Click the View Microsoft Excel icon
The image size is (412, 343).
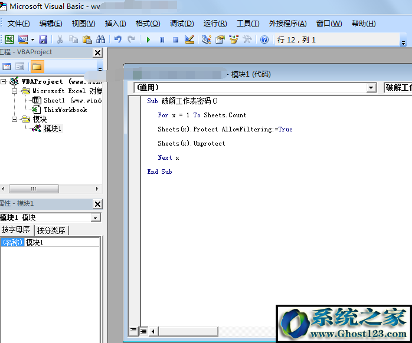tap(9, 39)
